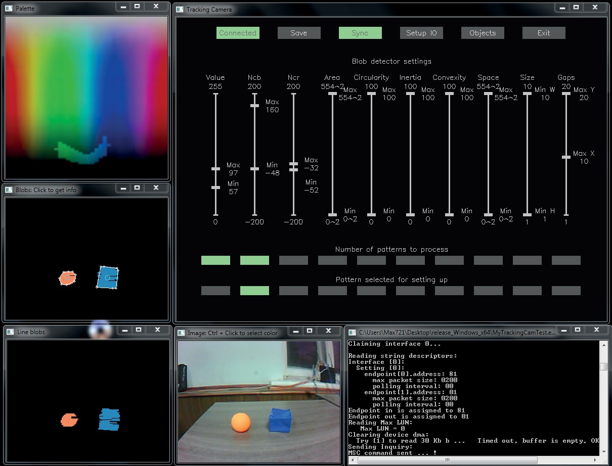Open the Objects page
612x466 pixels.
tap(483, 33)
